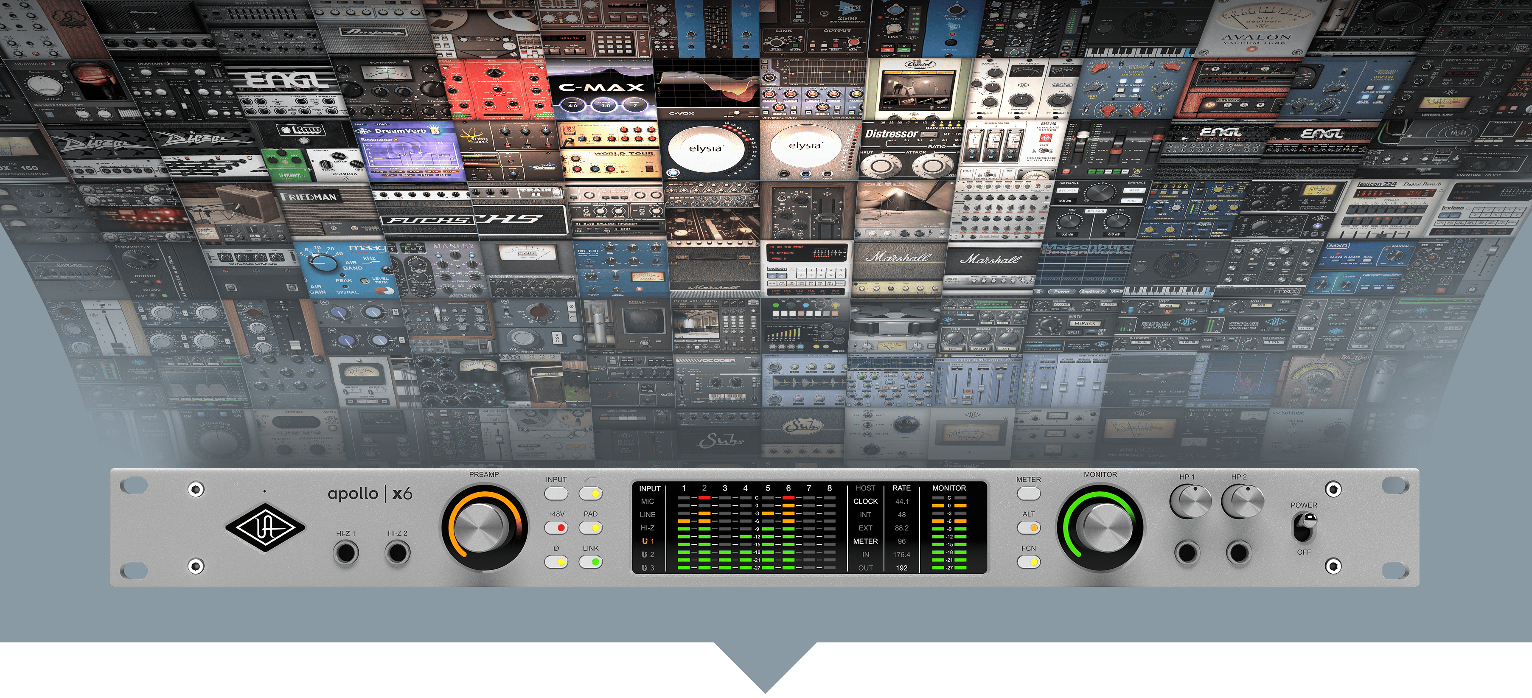Image resolution: width=1532 pixels, height=698 pixels.
Task: Click the FCN function button
Action: pos(1028,562)
